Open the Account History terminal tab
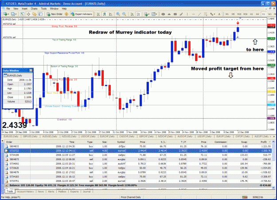This screenshot has height=200, width=277. (25, 192)
